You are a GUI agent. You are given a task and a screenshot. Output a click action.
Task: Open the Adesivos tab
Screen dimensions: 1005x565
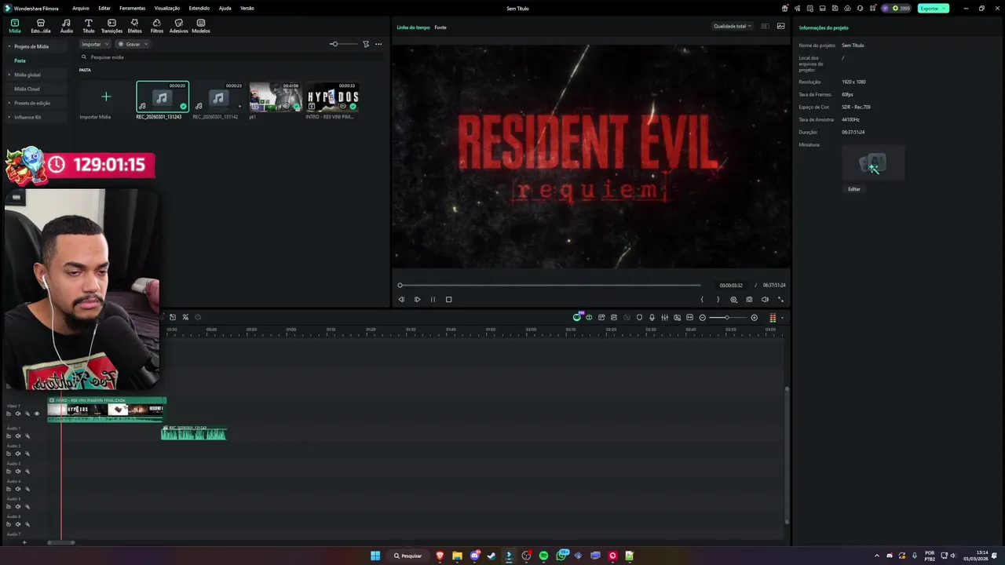[179, 26]
